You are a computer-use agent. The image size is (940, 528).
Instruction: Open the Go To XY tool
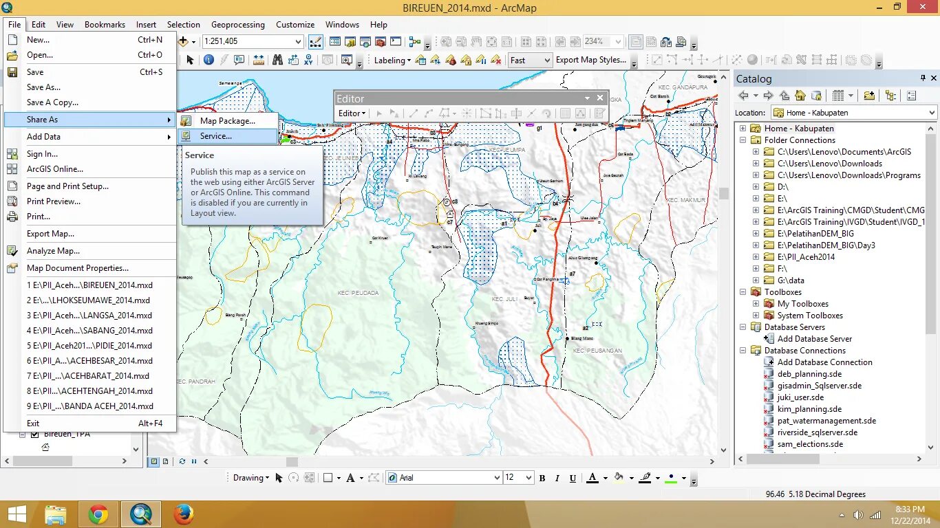click(308, 60)
